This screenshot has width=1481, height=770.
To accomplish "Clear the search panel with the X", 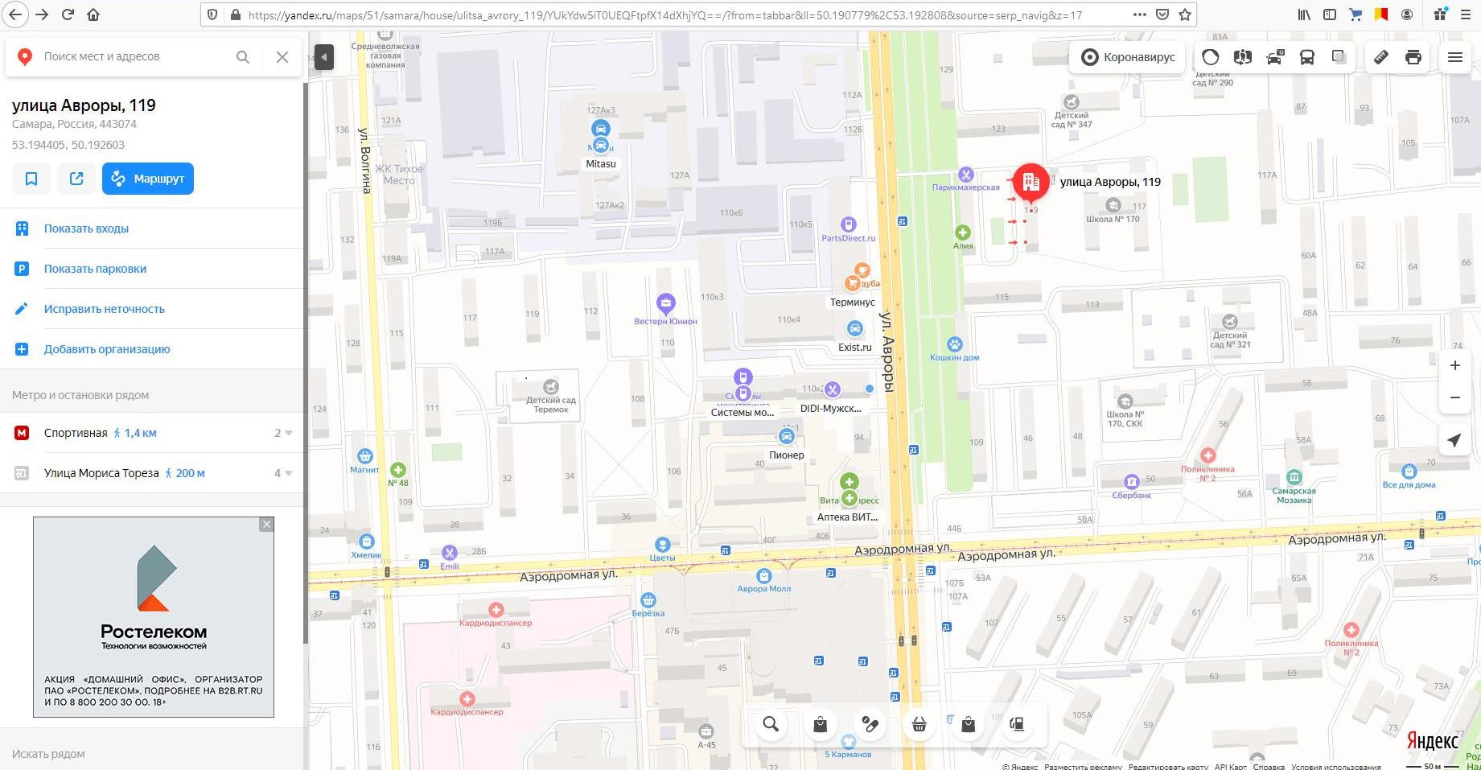I will click(282, 56).
